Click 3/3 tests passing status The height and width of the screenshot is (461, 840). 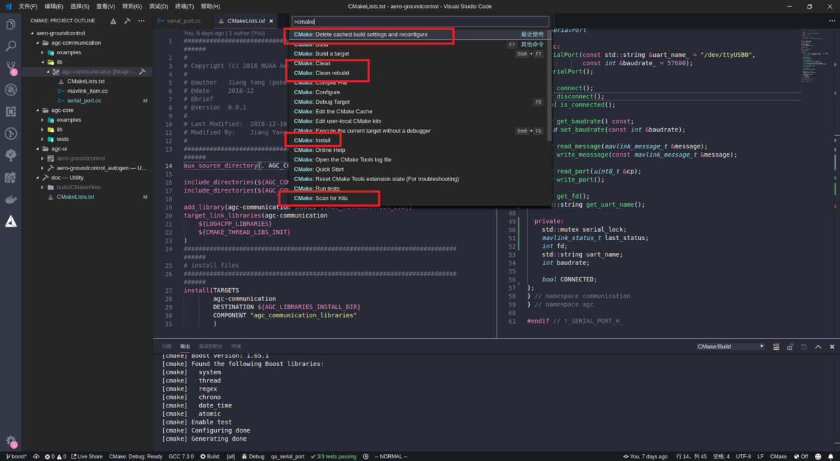pyautogui.click(x=333, y=456)
